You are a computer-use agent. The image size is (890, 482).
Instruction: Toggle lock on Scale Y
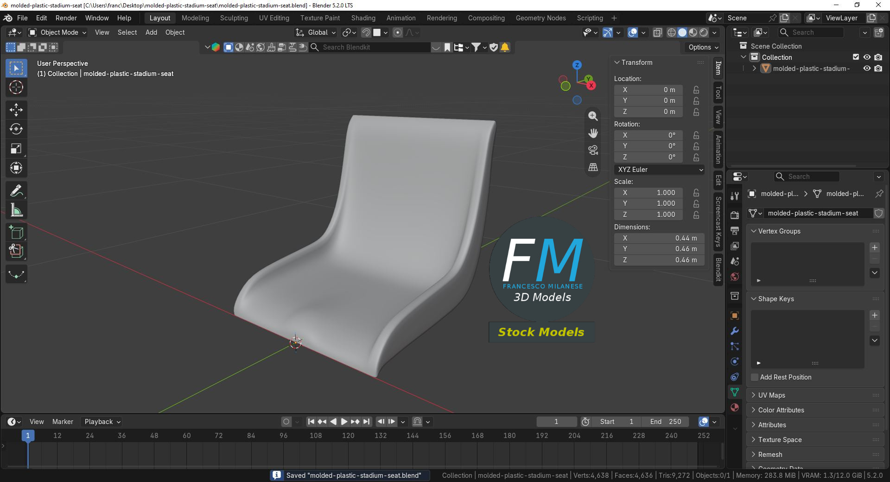[696, 203]
